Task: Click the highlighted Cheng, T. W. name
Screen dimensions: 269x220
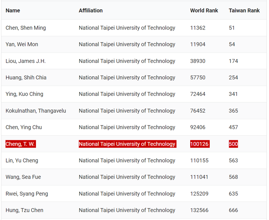Action: point(21,144)
